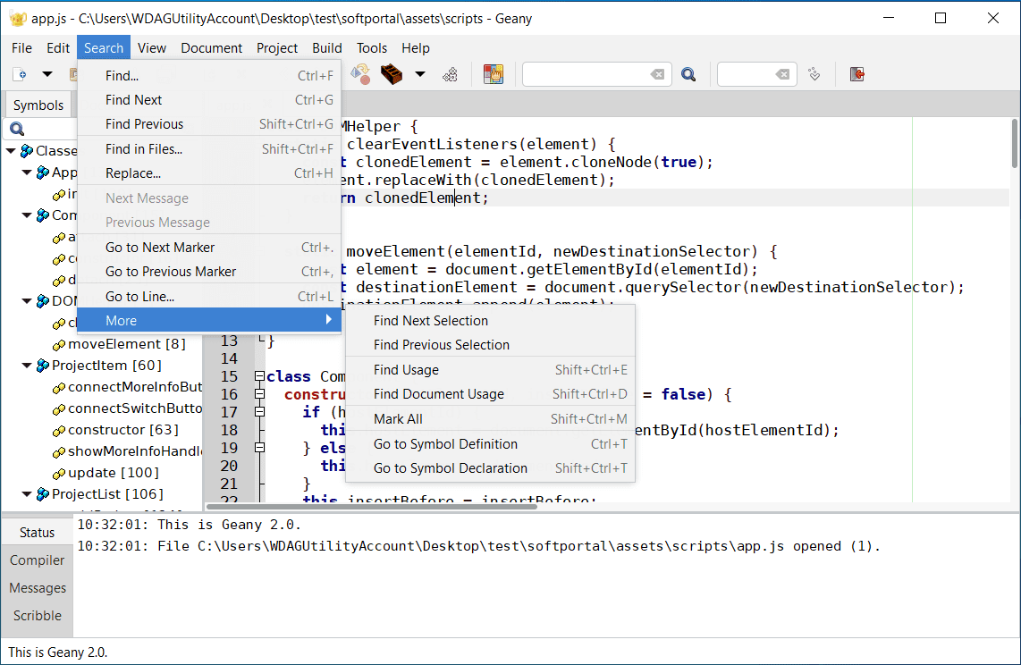Click the sidebar symbol filter magnifier icon
The width and height of the screenshot is (1021, 665).
click(x=18, y=129)
